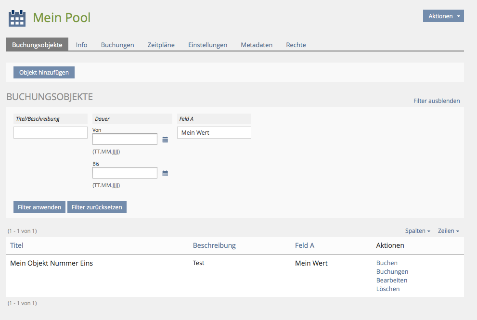
Task: Switch to the Info tab
Action: [81, 45]
